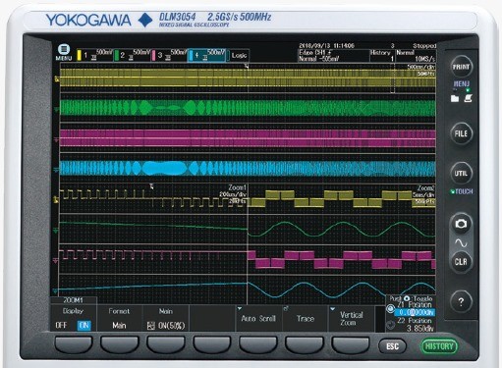Click the channel 2 ground level marker
502x368 pixels.
[57, 109]
